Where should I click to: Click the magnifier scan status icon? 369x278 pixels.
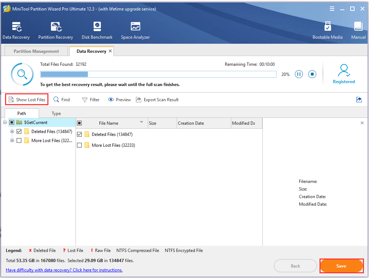tap(22, 74)
